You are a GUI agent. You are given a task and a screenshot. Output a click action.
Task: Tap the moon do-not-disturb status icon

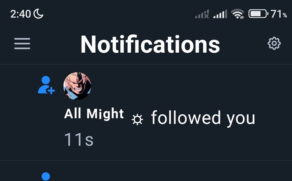[x=38, y=14]
